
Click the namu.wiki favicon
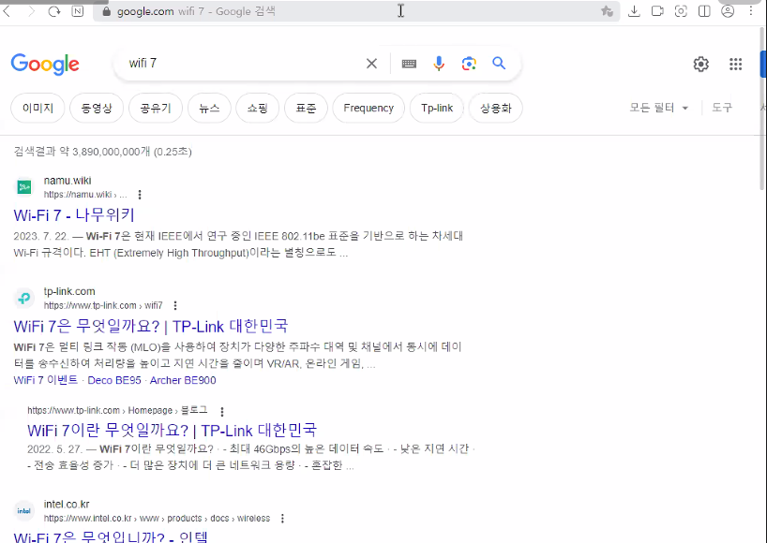(x=24, y=187)
